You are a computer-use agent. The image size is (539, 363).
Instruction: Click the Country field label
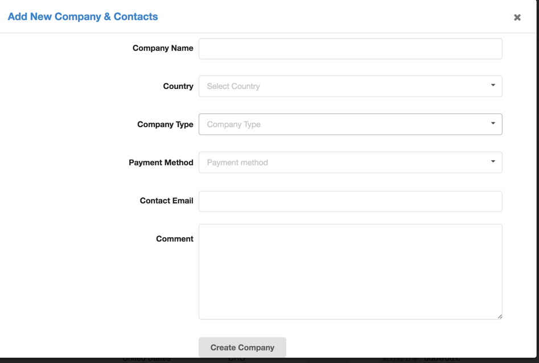(178, 87)
